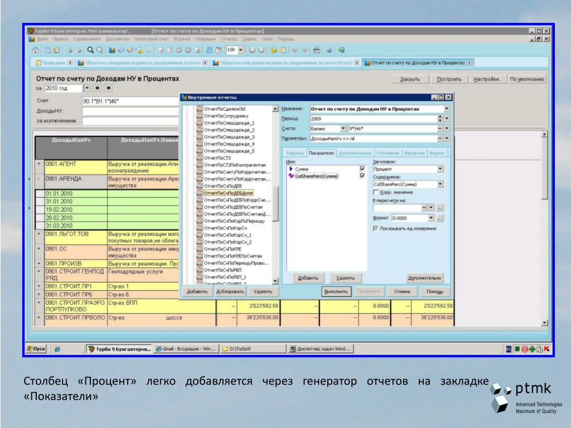571x428 pixels.
Task: Collapse the 0901.АРЕНДА row with minus sign
Action: [x=39, y=179]
